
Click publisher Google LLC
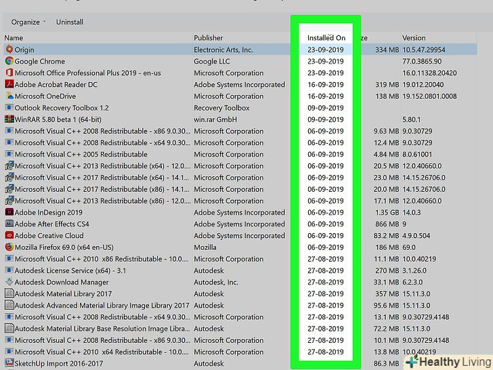[x=211, y=62]
